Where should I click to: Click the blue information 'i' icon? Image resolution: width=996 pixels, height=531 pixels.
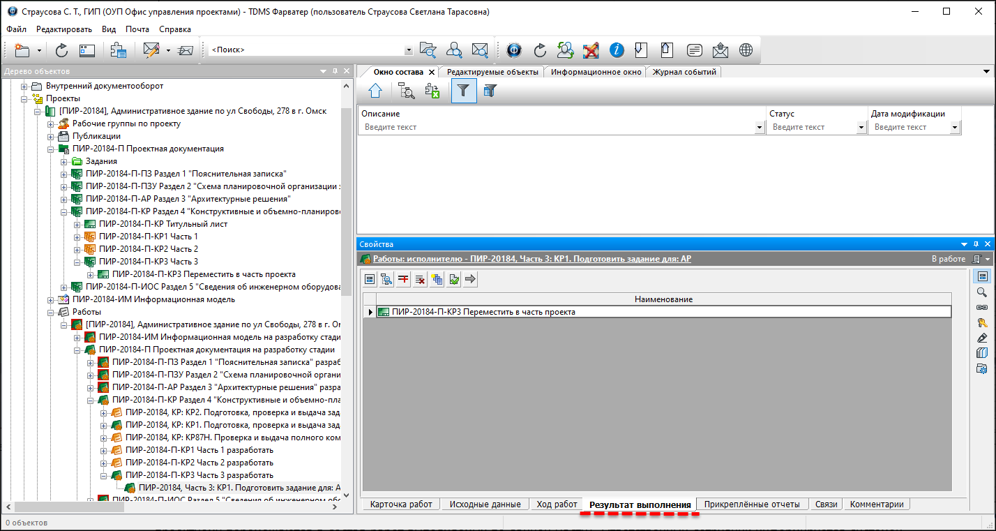(617, 50)
